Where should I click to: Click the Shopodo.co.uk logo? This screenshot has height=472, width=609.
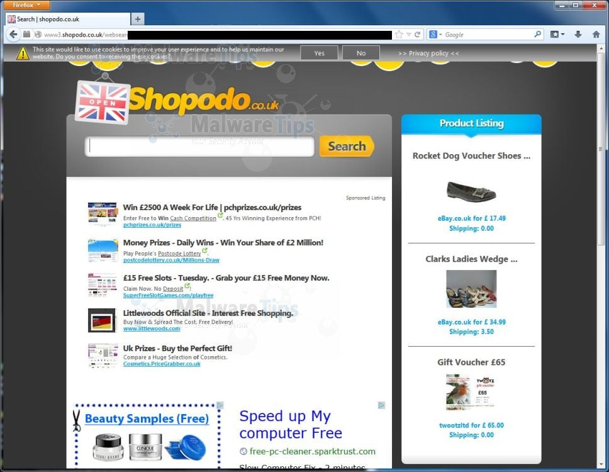(x=204, y=101)
